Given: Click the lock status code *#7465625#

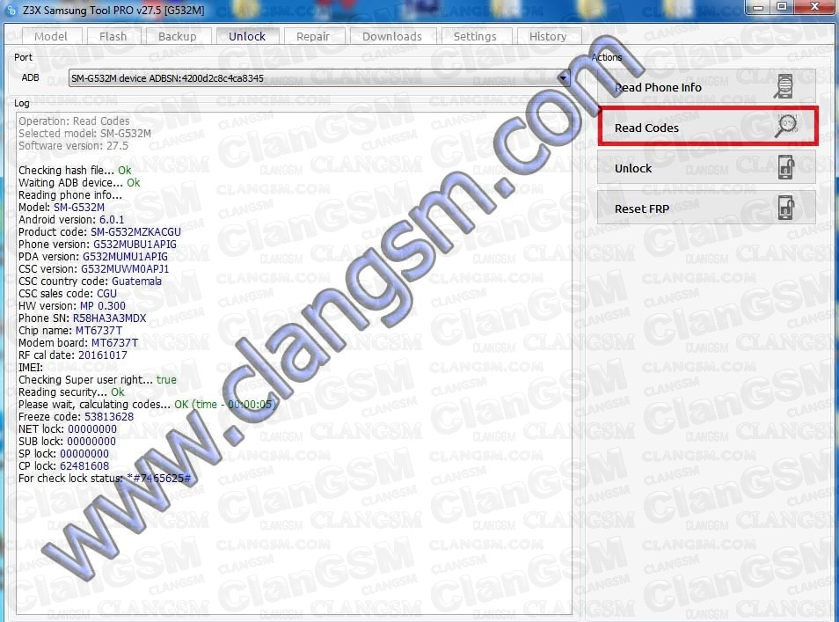Looking at the screenshot, I should 158,478.
